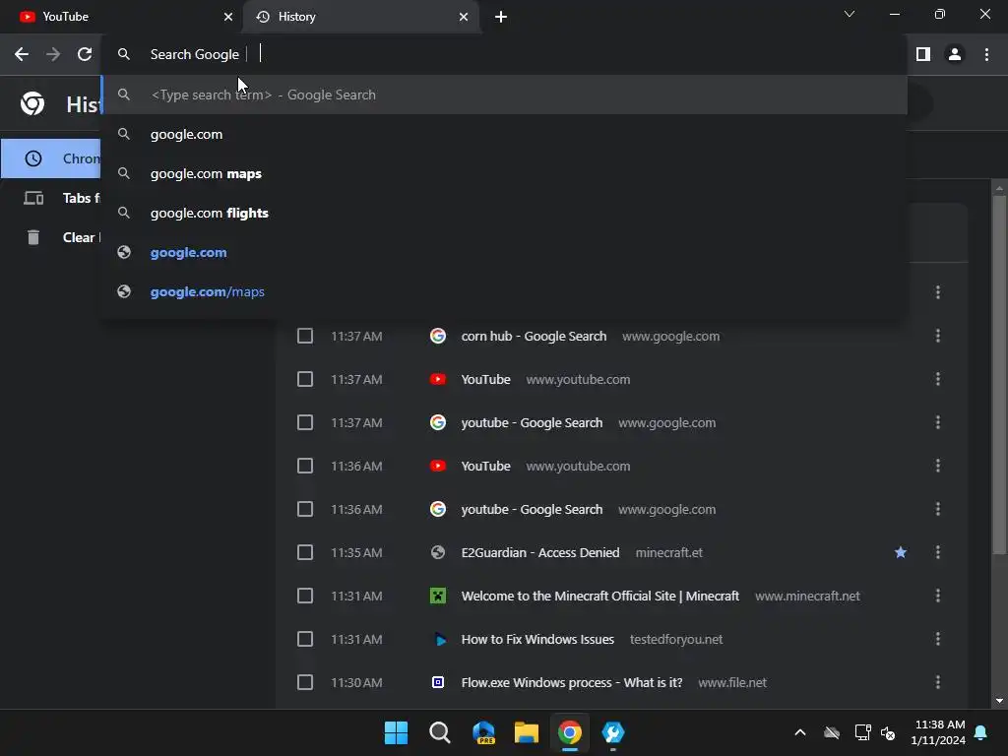This screenshot has width=1008, height=756.
Task: Check the box for 'corn hub - Google Search'
Action: 305,336
